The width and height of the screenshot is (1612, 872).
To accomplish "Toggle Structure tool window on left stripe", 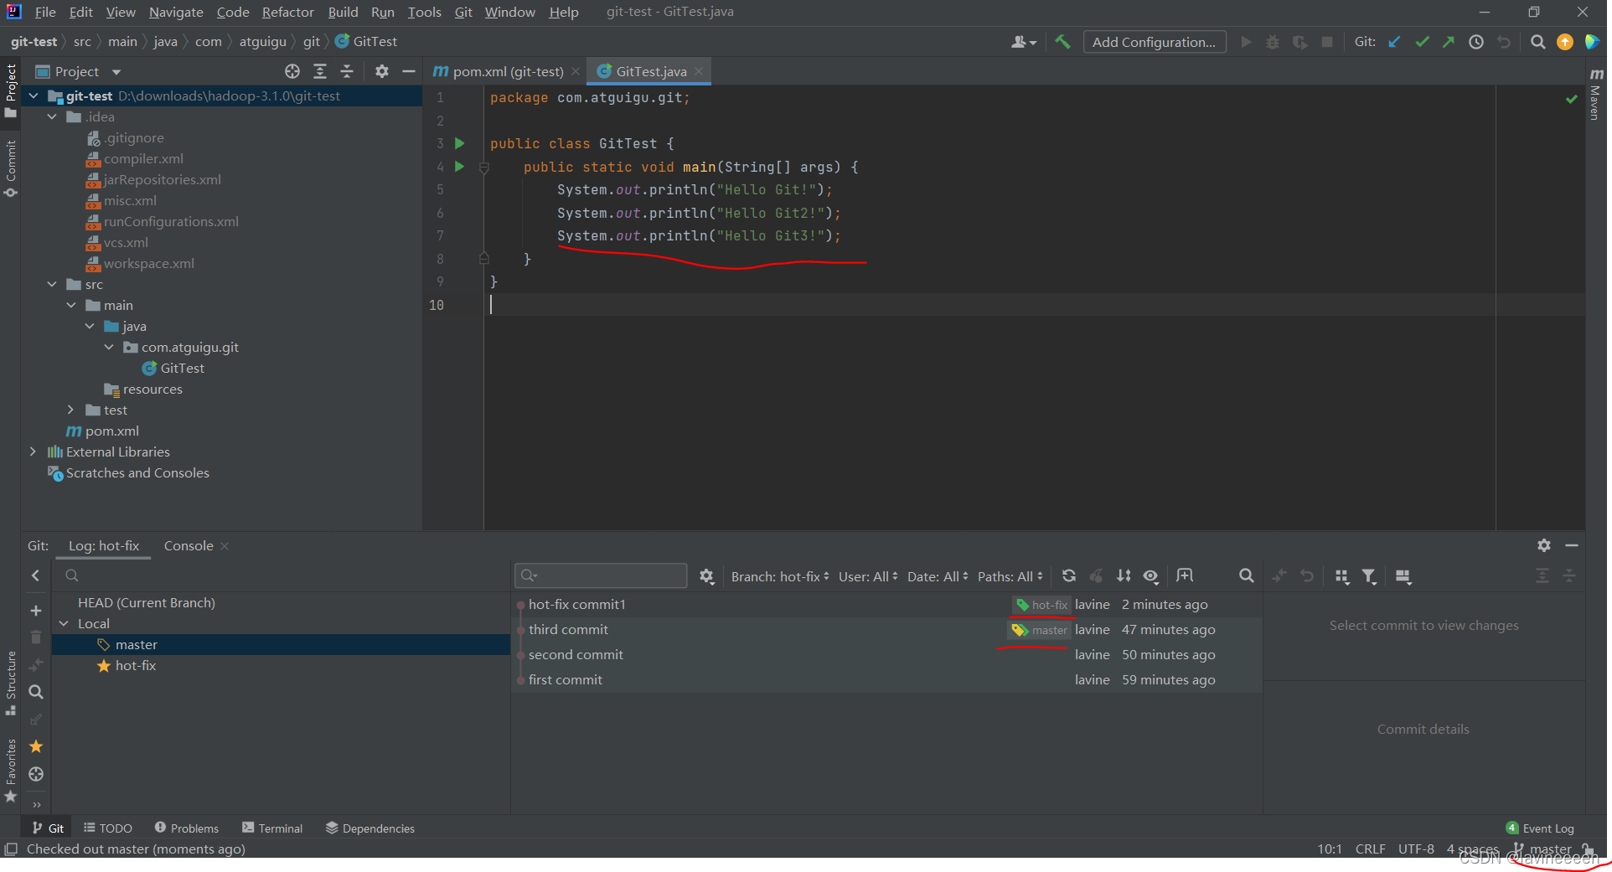I will pos(11,683).
